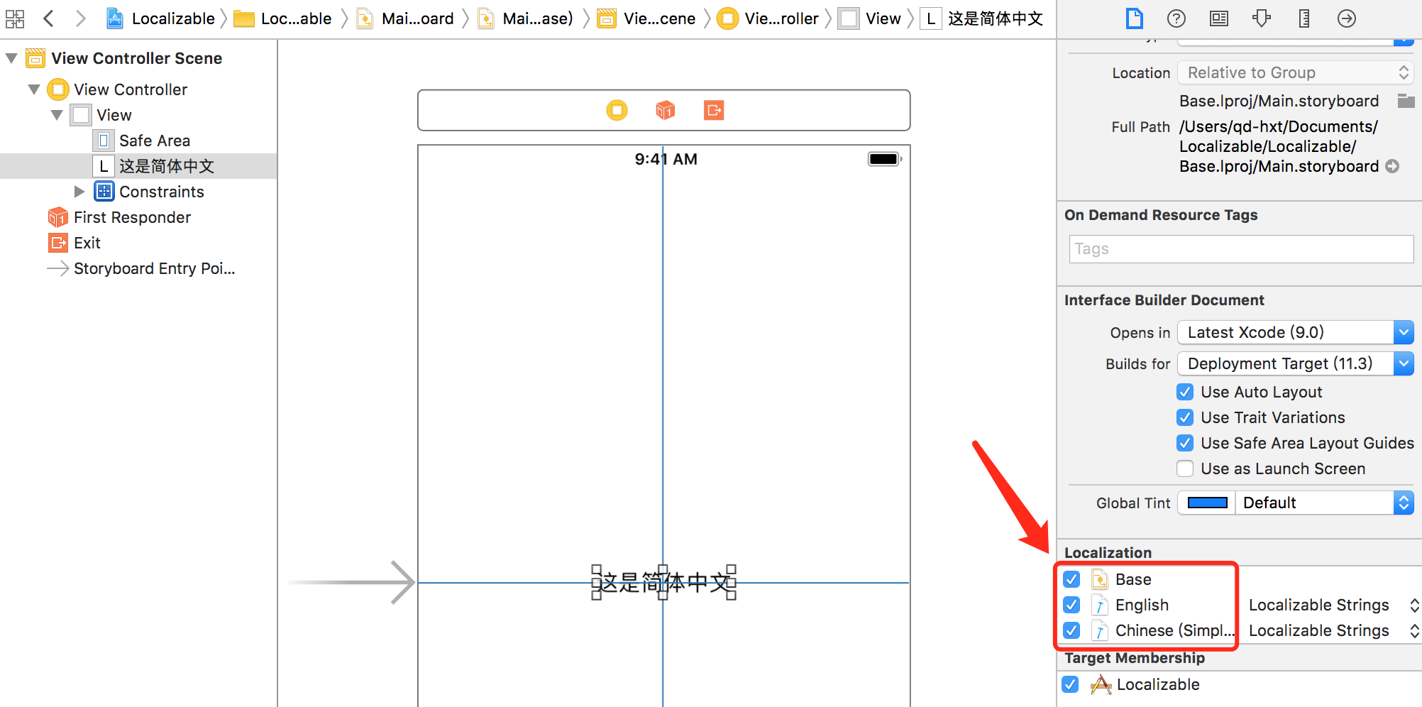The height and width of the screenshot is (707, 1422).
Task: Click the back navigation arrow
Action: click(48, 18)
